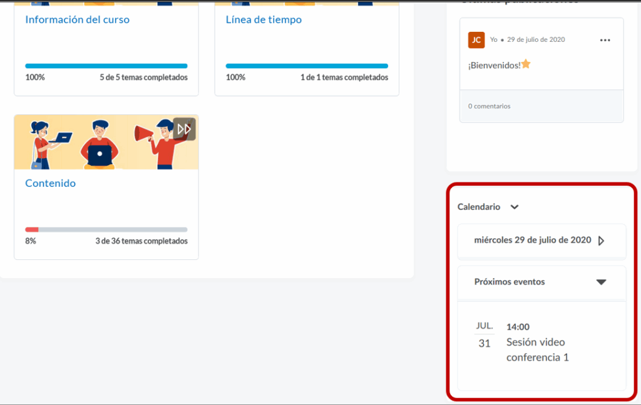
Task: Click the star emoji after ¡Bienvenidos!
Action: point(526,64)
